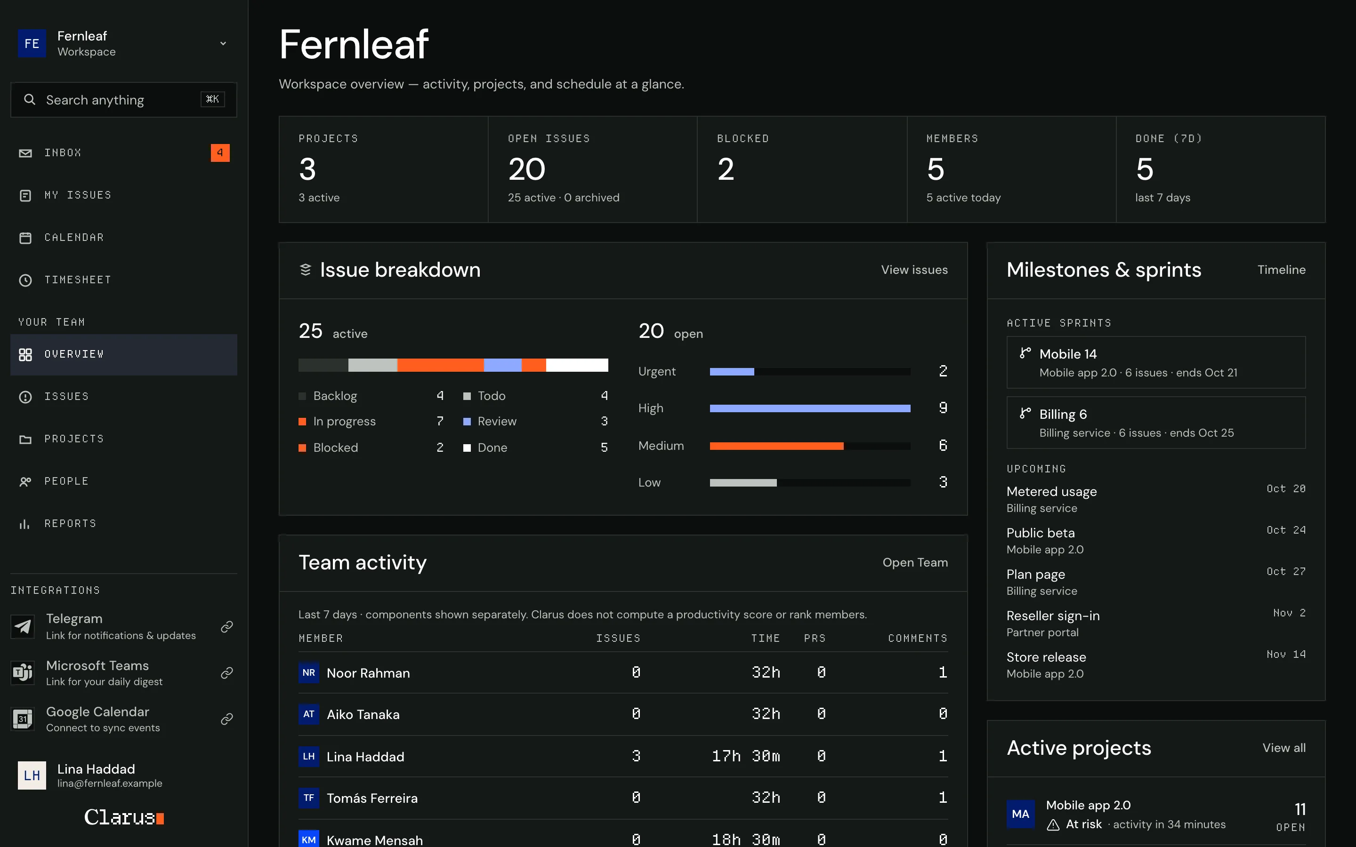Click the Mobile 14 sprint branch icon
The image size is (1356, 847).
click(1025, 353)
